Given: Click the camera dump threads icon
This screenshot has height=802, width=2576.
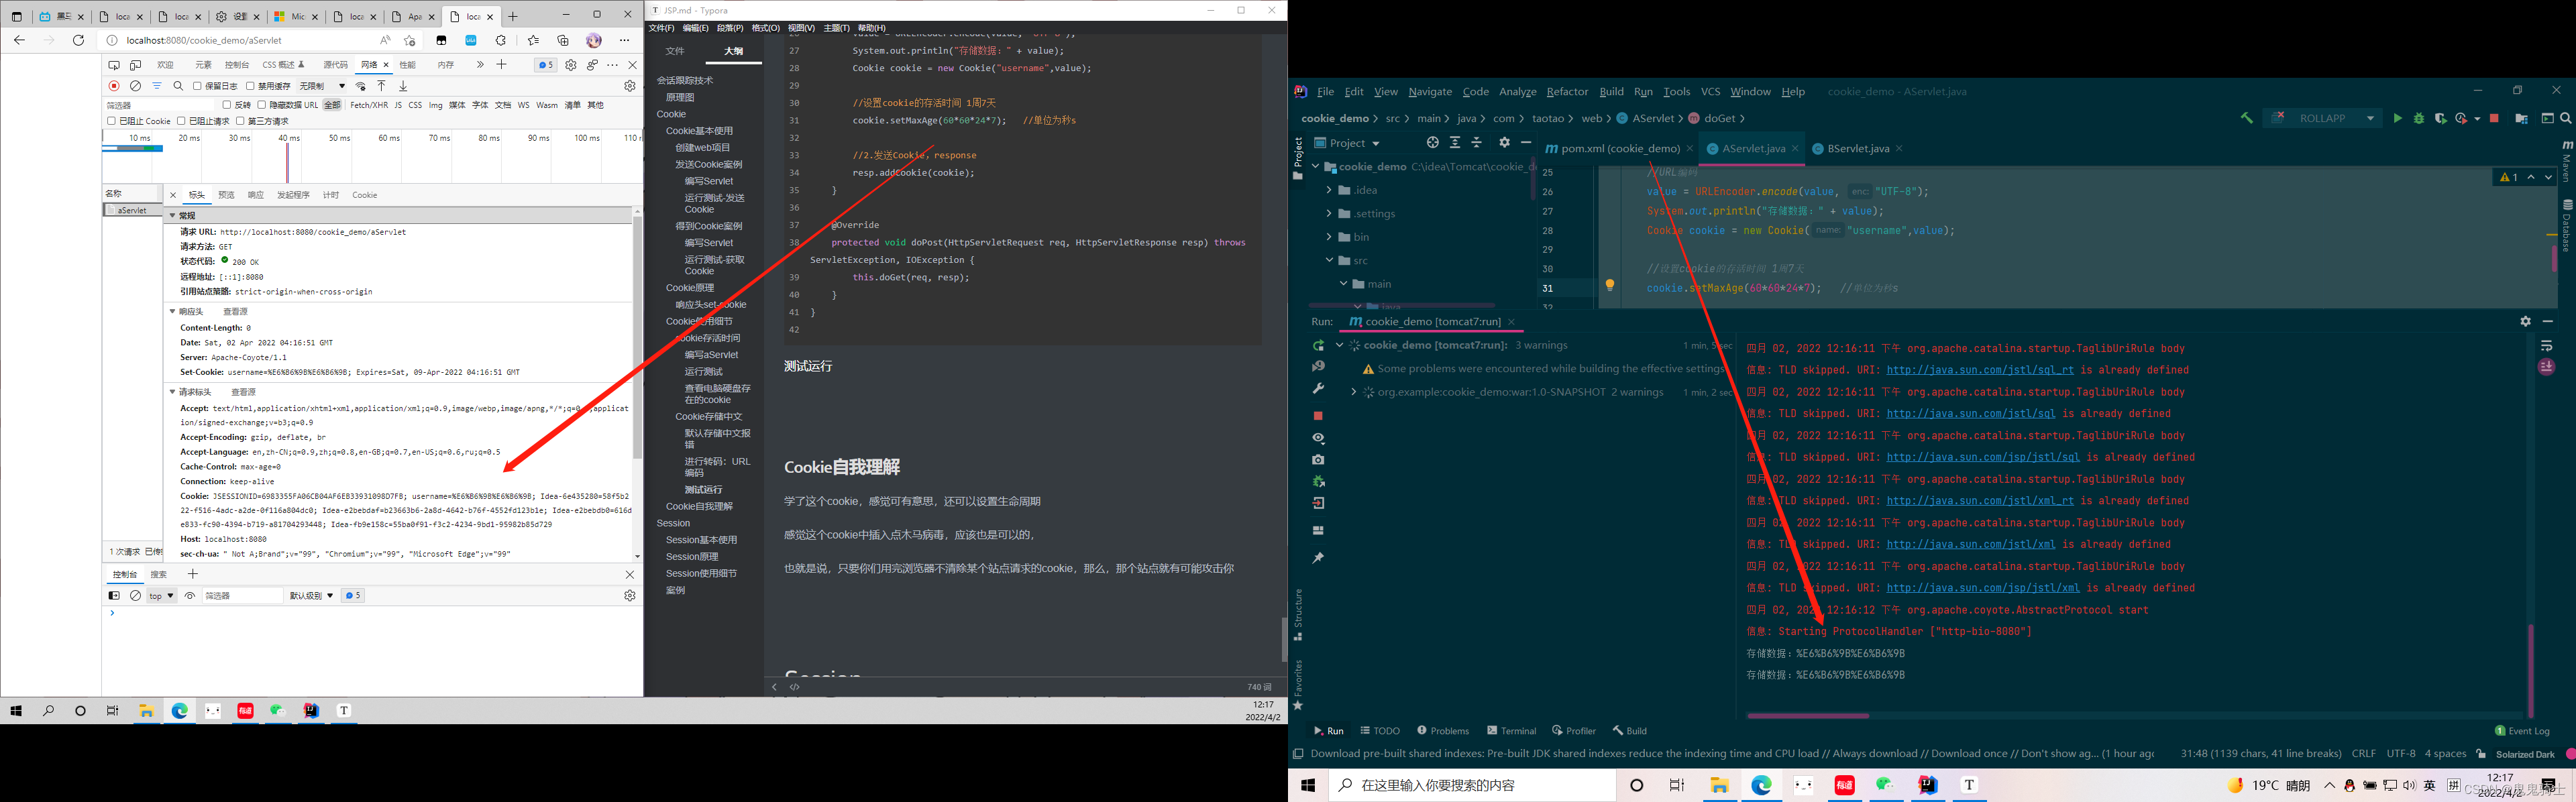Looking at the screenshot, I should point(1318,460).
